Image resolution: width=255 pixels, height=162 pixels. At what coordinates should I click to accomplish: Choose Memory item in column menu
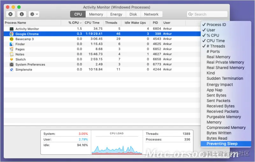coord(226,122)
